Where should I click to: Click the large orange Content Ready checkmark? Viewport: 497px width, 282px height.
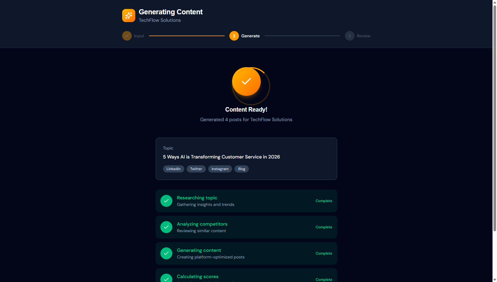(x=246, y=81)
